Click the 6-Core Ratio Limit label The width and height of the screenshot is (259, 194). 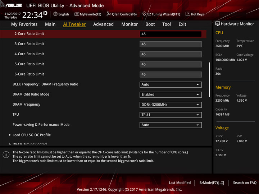tap(29, 74)
